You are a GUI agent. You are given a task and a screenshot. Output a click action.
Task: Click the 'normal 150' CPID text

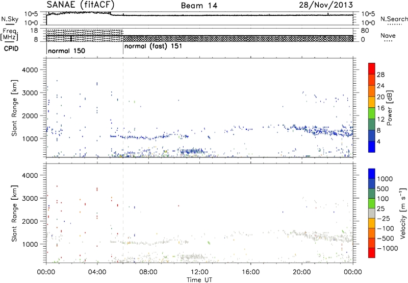pos(67,51)
